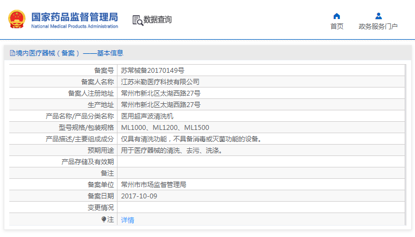Click the 型号规格/包装规格 label
The height and width of the screenshot is (237, 415).
86,128
